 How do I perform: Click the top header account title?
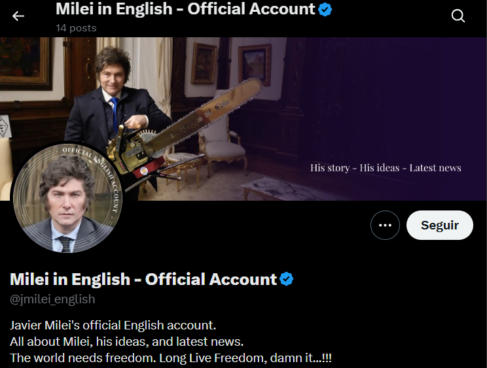(185, 9)
